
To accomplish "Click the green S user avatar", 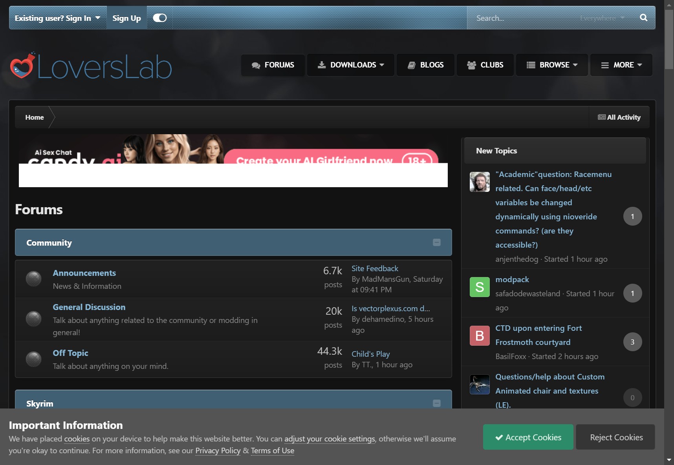I will [480, 287].
